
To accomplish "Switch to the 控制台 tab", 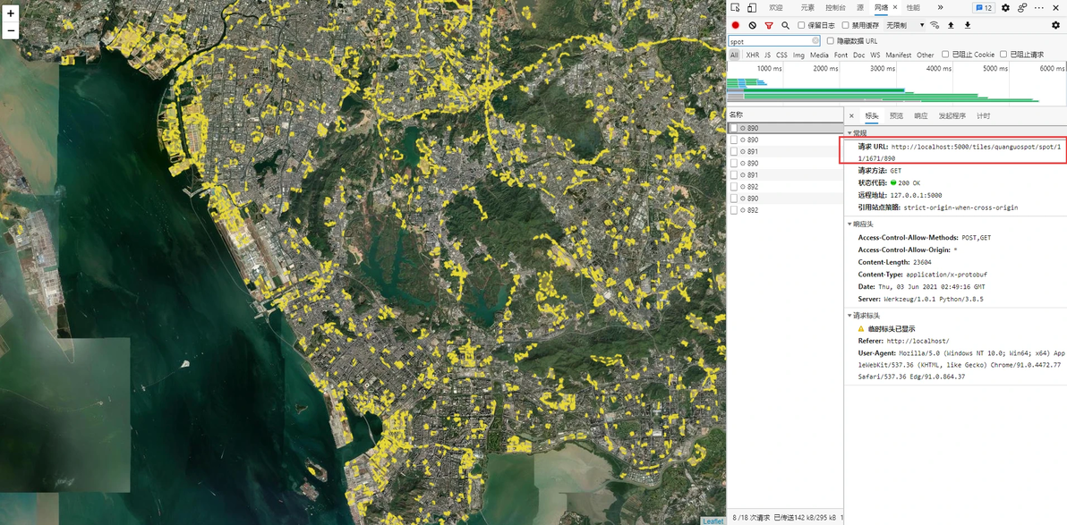I will click(x=834, y=8).
